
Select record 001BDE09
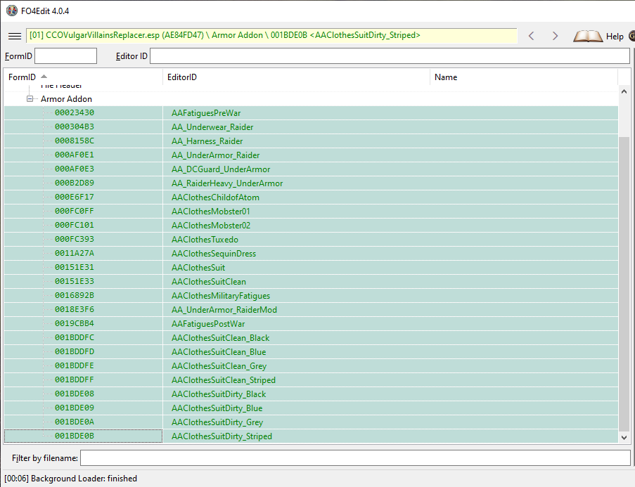[74, 408]
